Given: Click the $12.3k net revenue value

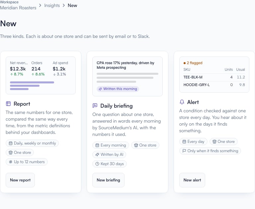Looking at the screenshot, I should pyautogui.click(x=18, y=69).
